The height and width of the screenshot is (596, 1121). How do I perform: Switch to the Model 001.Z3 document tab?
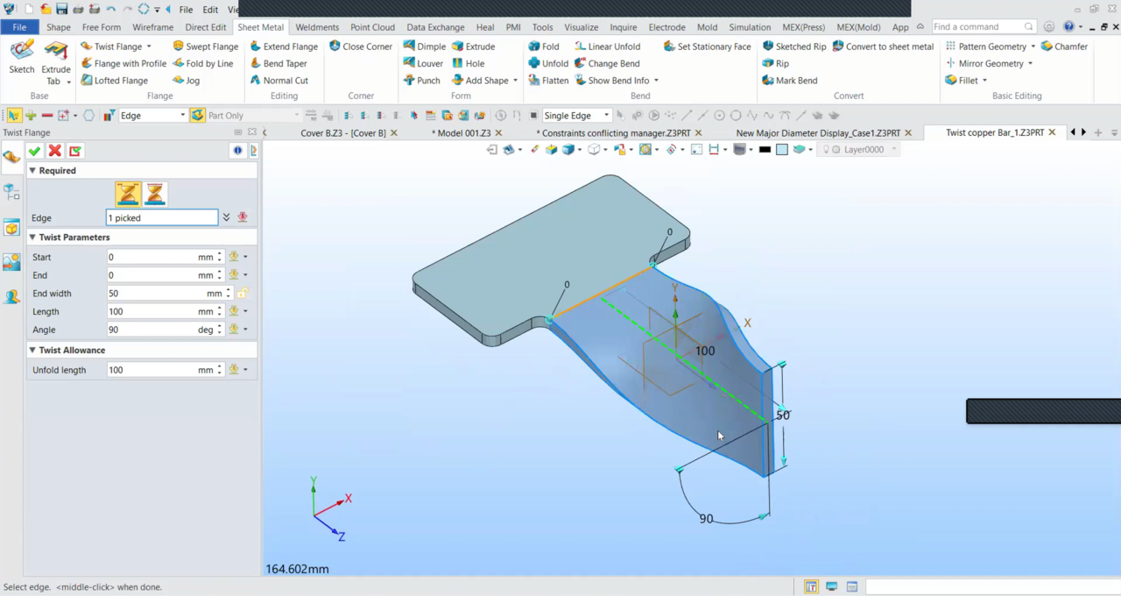point(462,133)
